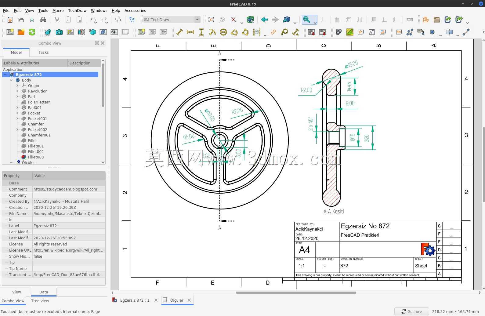This screenshot has height=316, width=485.
Task: Expand the Origin tree item
Action: click(x=17, y=86)
